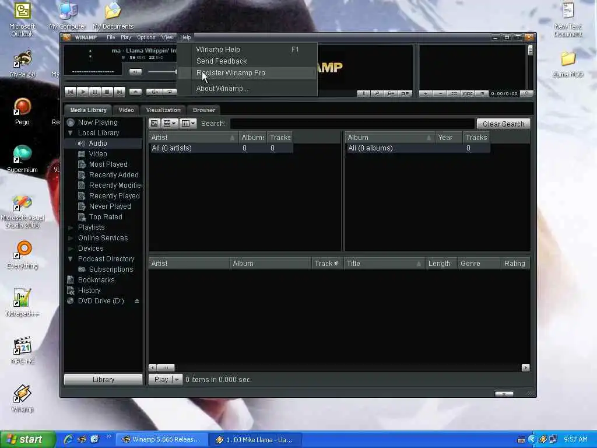Click the Eject/open file button
Viewport: 597px width, 448px height.
click(x=135, y=92)
